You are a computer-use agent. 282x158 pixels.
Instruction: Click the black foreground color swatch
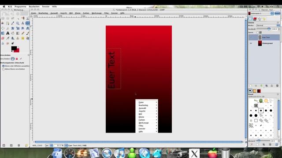tap(14, 48)
